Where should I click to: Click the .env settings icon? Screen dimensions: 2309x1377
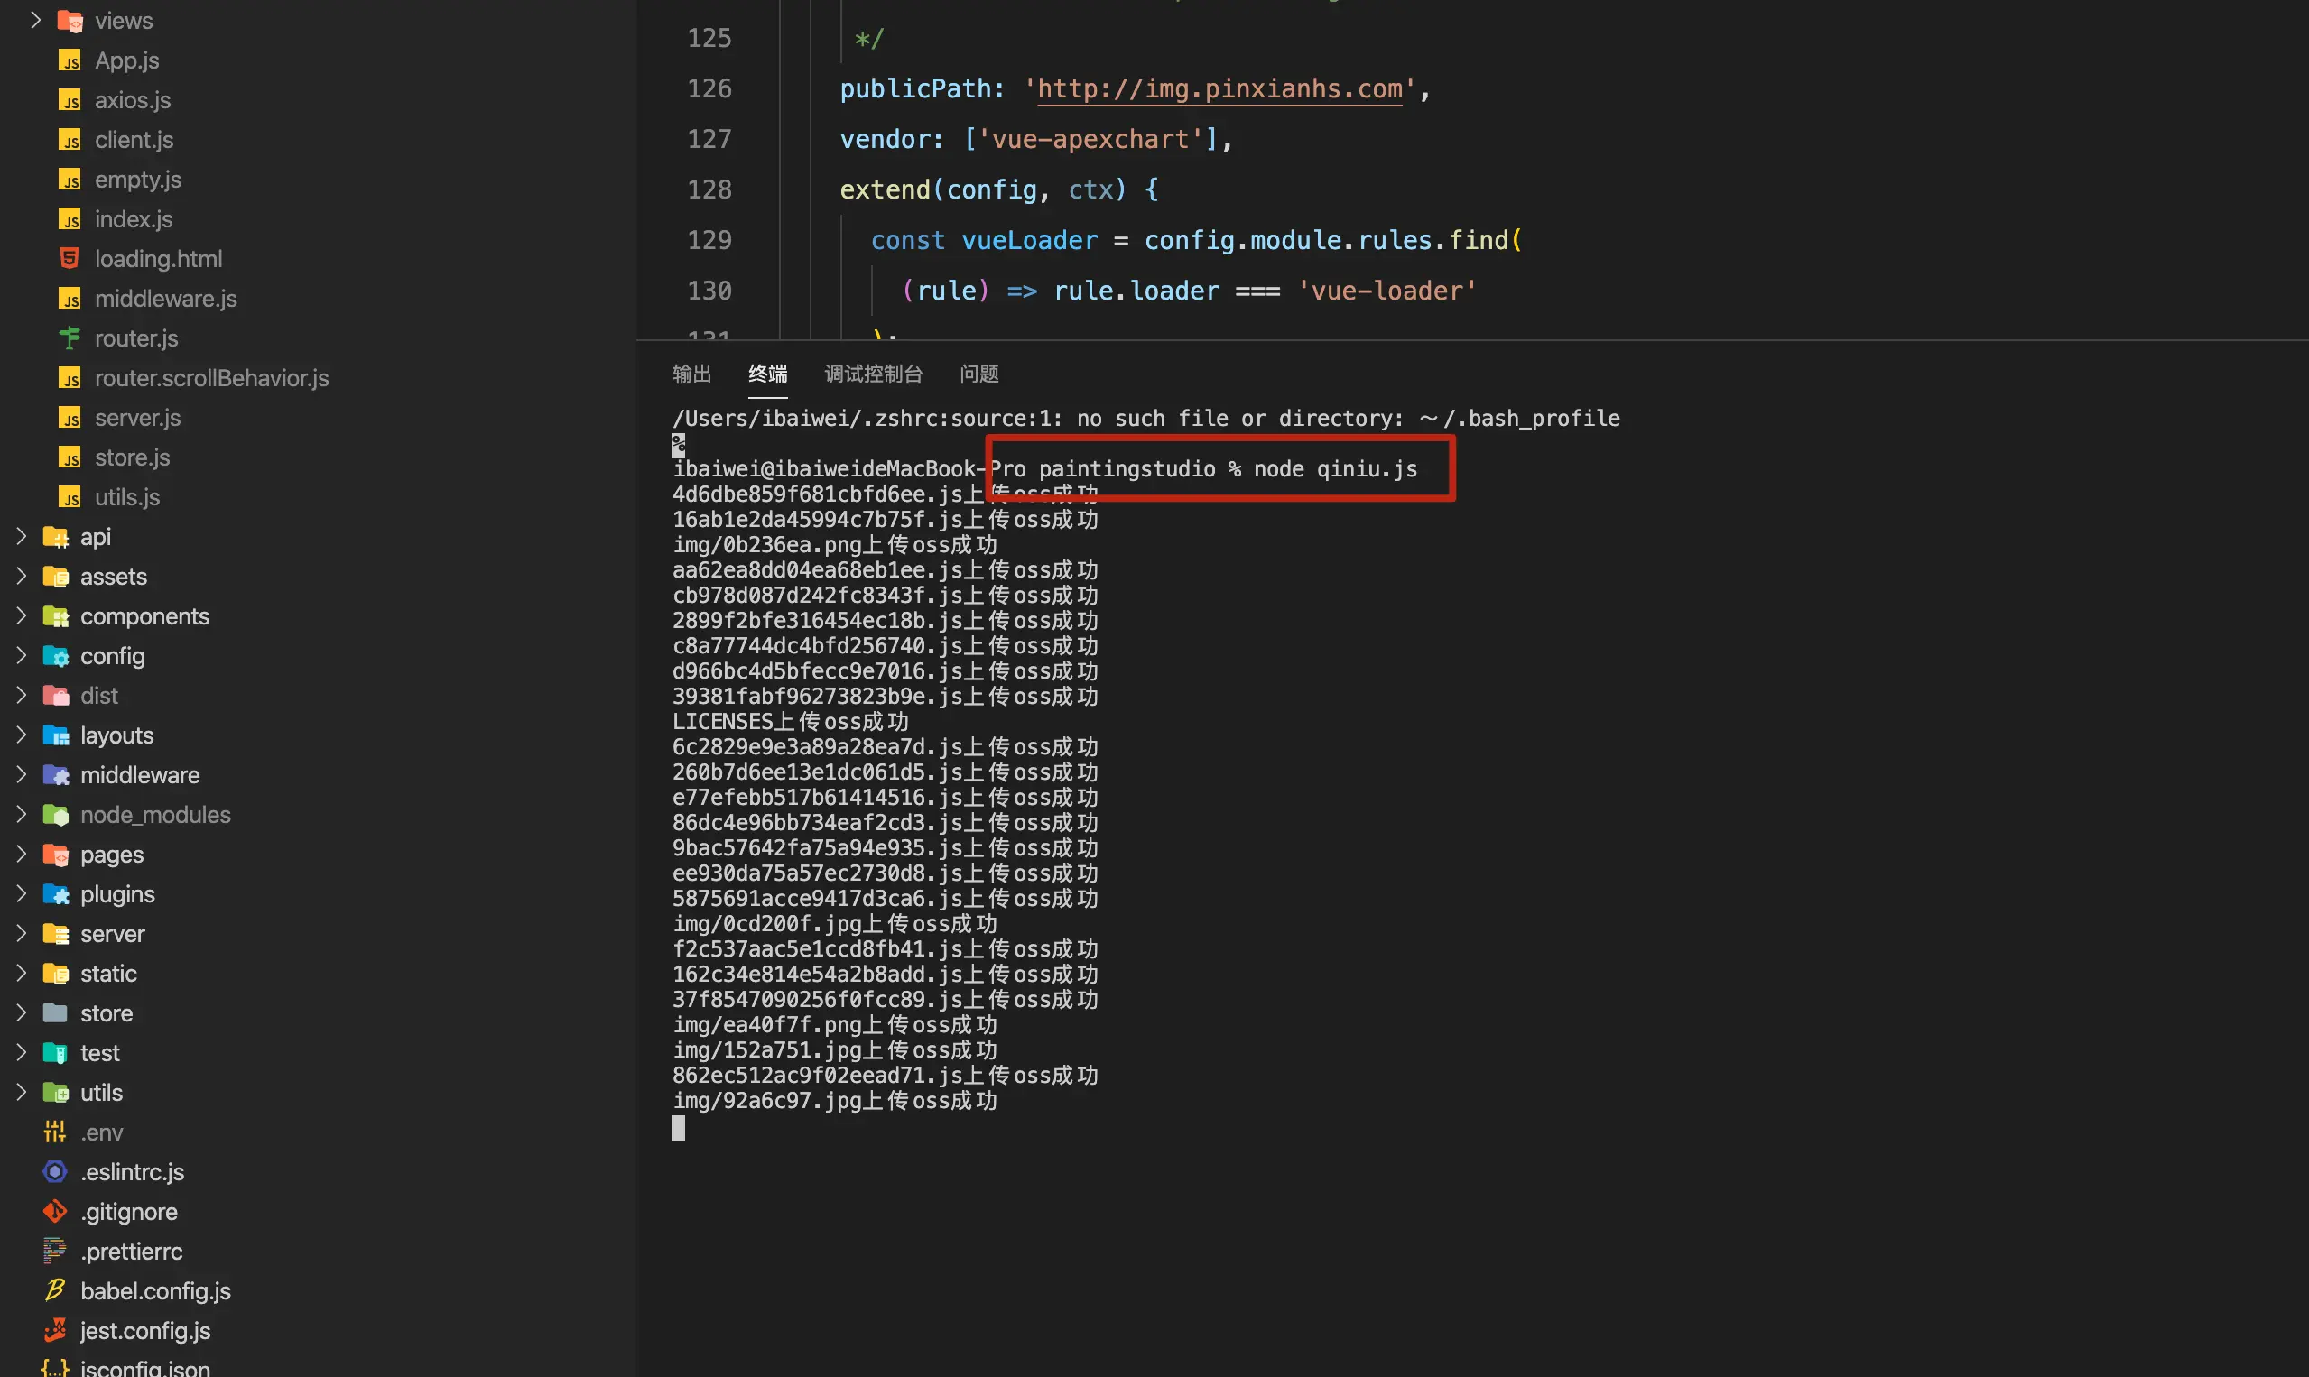click(x=55, y=1132)
